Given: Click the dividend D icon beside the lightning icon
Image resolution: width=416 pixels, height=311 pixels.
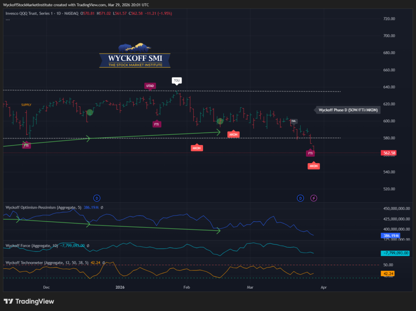Looking at the screenshot, I should pyautogui.click(x=300, y=198).
